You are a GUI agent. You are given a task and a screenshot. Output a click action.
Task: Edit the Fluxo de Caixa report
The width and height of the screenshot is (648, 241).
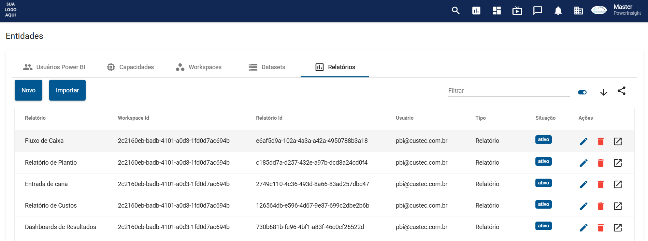coord(584,141)
